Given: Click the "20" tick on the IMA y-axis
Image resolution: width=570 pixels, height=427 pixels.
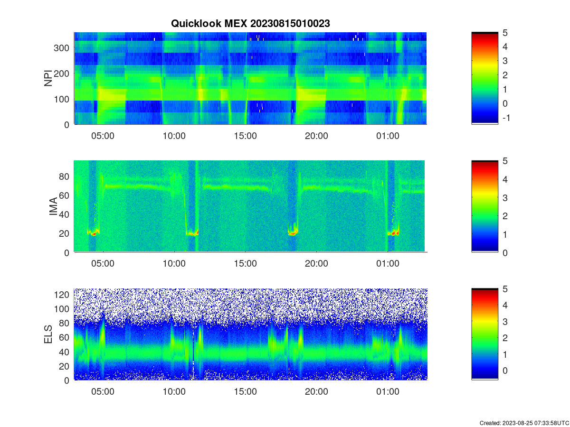Looking at the screenshot, I should click(x=65, y=233).
